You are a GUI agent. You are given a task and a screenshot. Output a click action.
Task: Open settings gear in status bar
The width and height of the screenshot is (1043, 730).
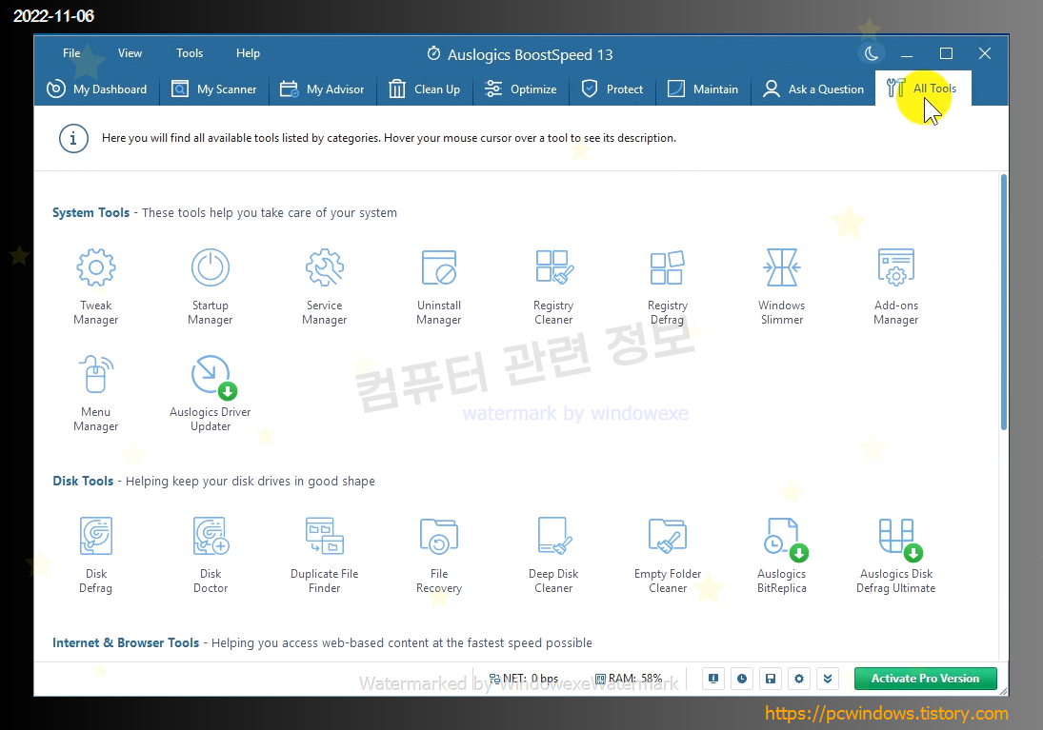(x=799, y=679)
